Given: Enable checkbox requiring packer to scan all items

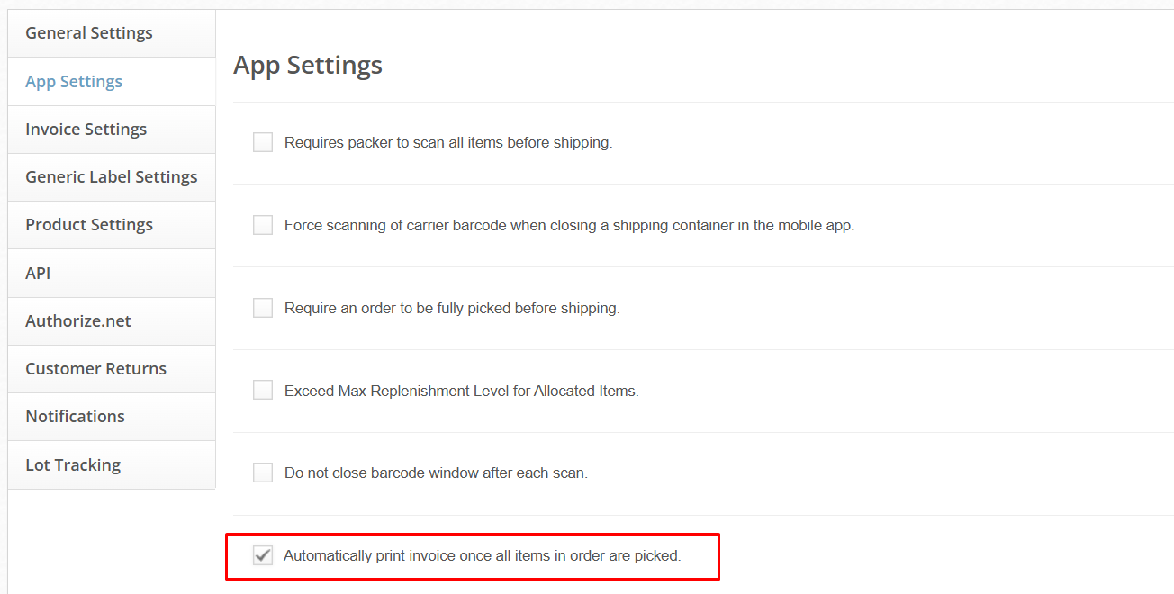Looking at the screenshot, I should (263, 142).
